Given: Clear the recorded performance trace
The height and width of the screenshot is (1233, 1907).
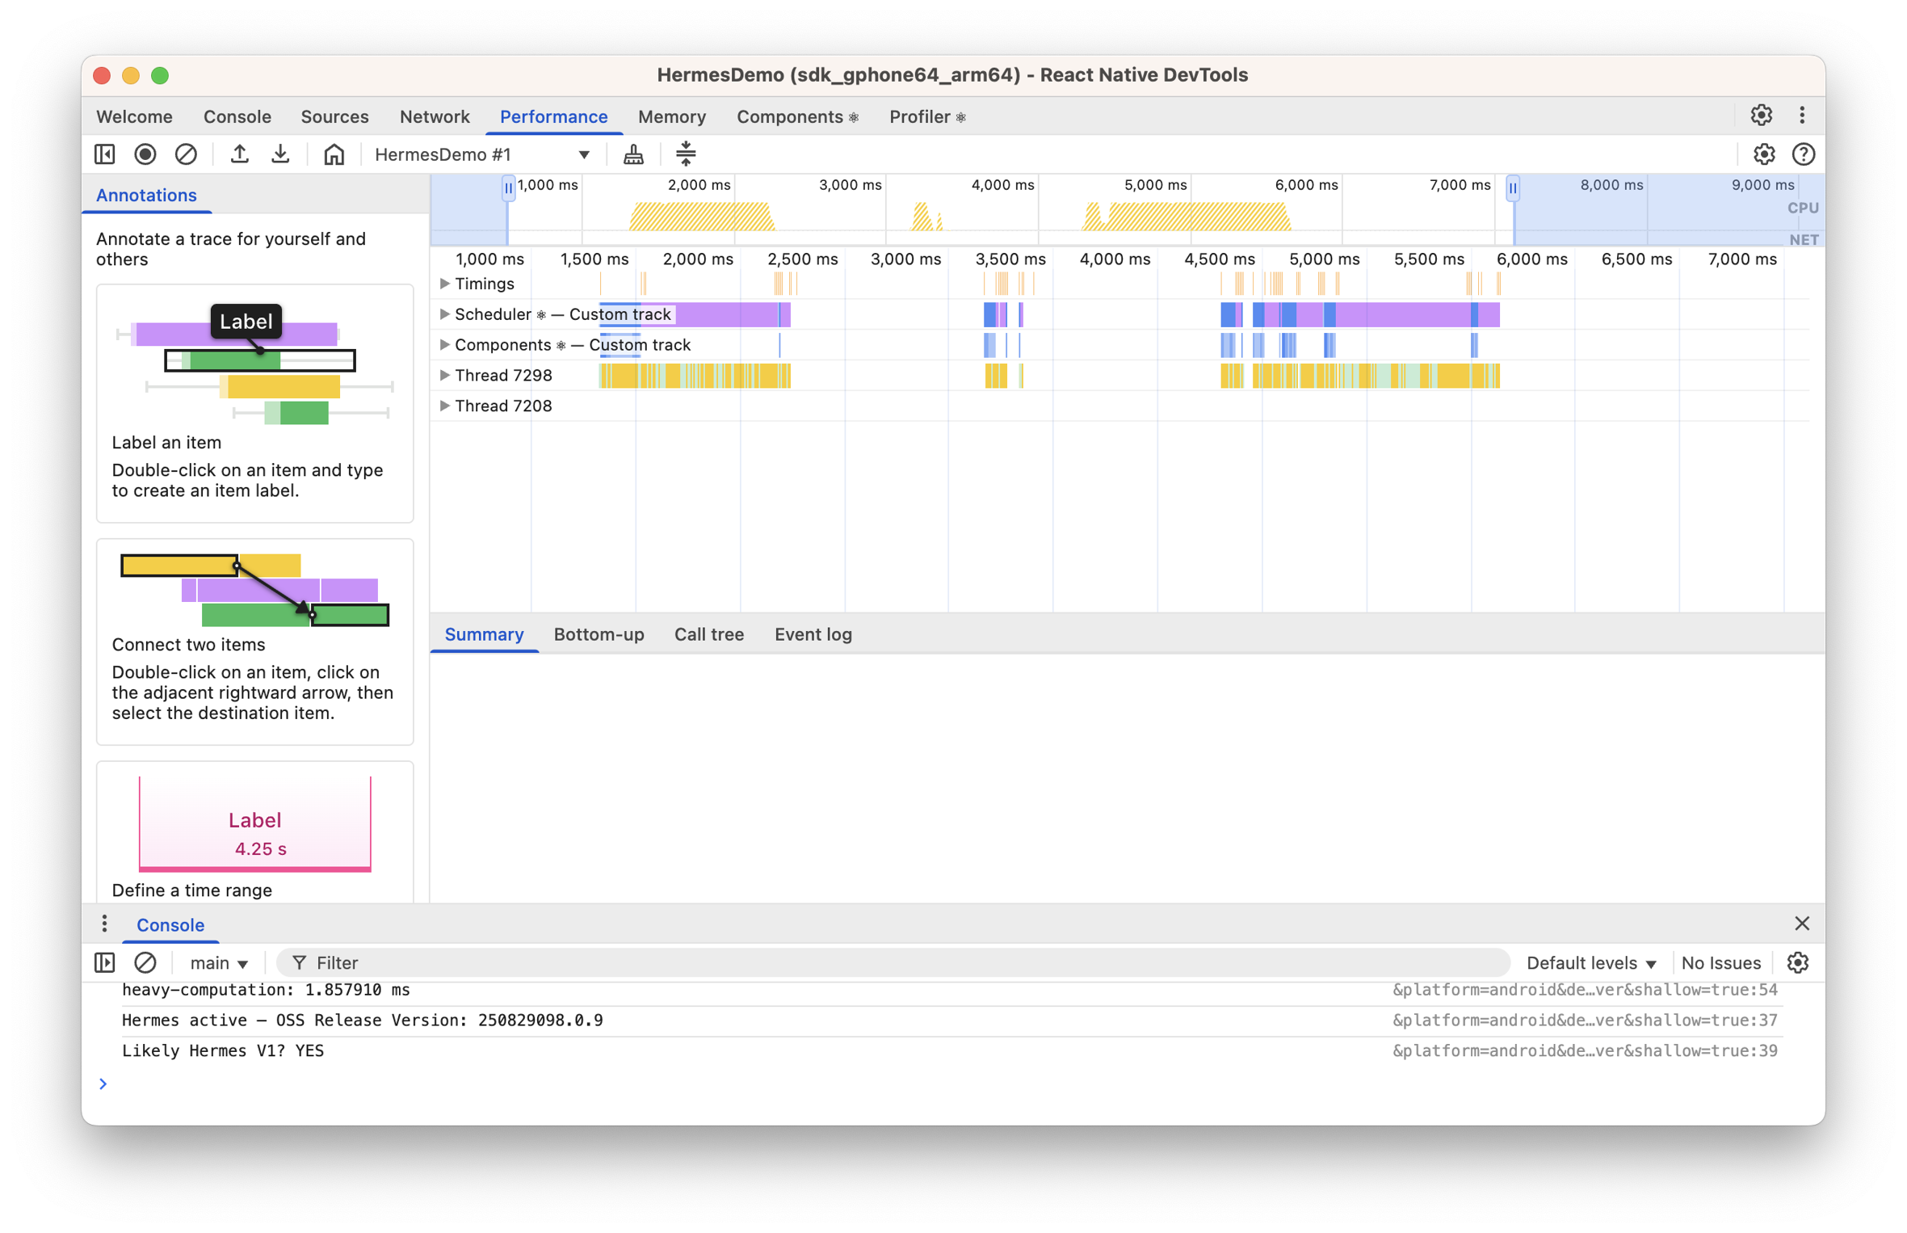Looking at the screenshot, I should click(186, 154).
